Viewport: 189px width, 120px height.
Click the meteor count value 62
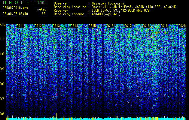[44, 13]
